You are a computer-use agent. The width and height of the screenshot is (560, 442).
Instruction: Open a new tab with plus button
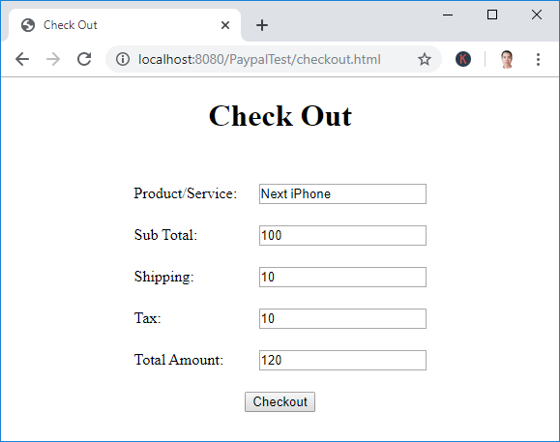262,25
